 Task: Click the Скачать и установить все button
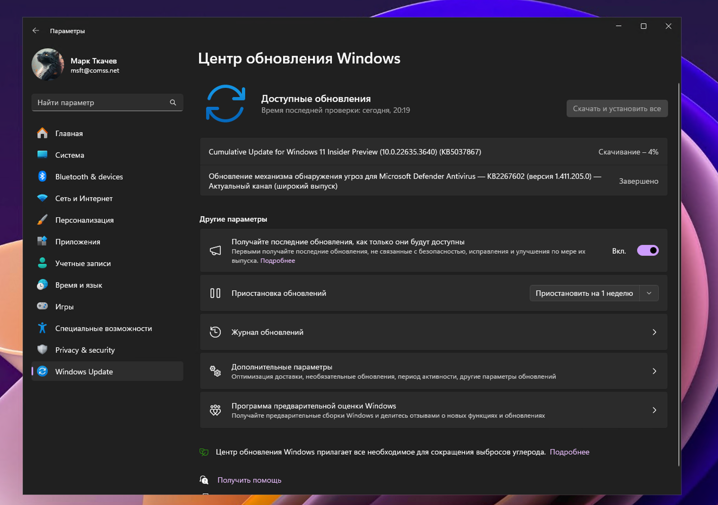(617, 109)
